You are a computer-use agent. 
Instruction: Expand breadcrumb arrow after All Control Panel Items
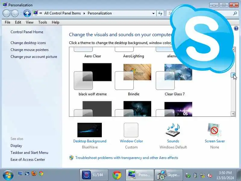point(84,13)
